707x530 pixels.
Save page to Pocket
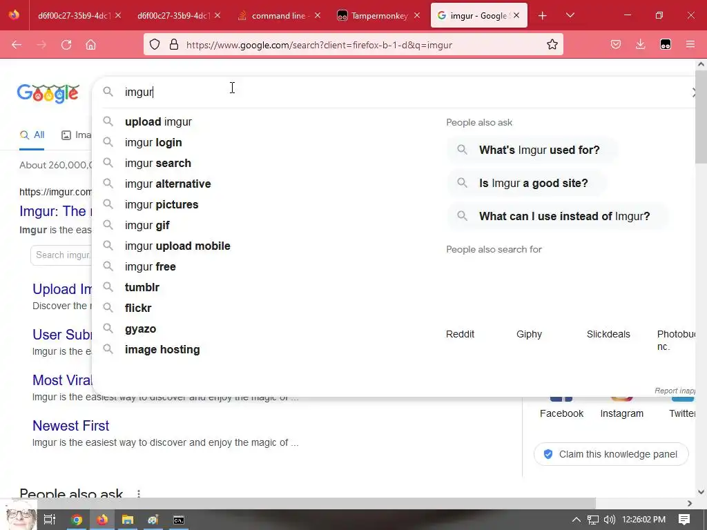pyautogui.click(x=616, y=45)
